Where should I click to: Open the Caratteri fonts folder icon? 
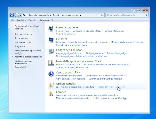51,93
